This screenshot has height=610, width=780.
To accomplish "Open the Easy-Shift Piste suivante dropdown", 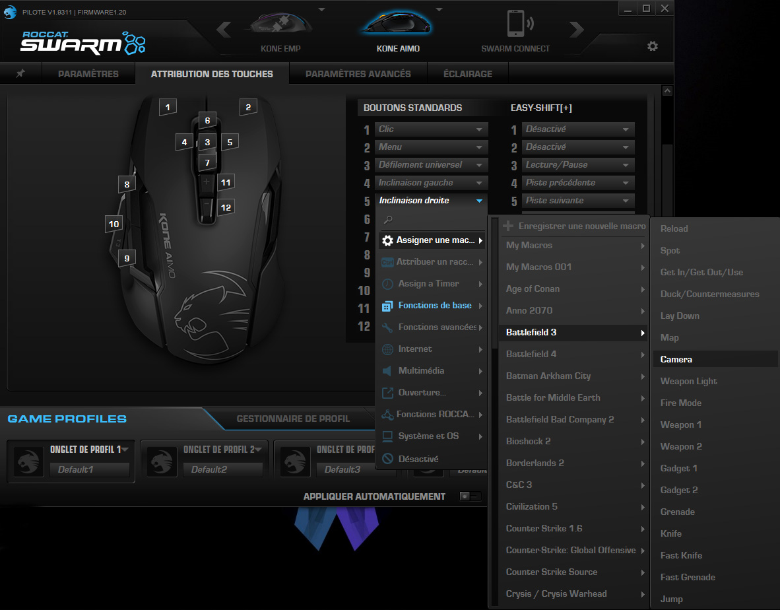I will (x=578, y=201).
